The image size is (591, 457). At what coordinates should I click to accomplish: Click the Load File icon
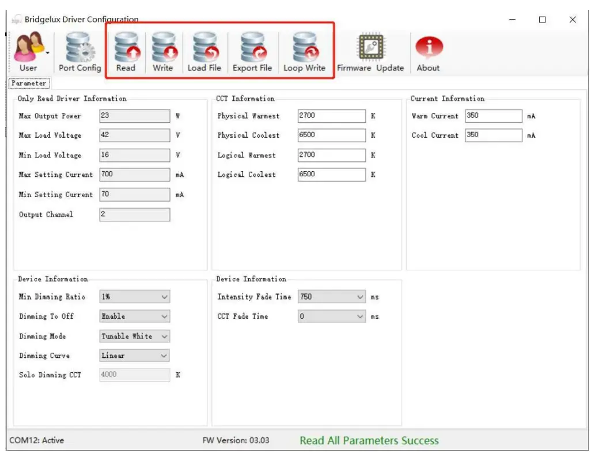coord(204,52)
